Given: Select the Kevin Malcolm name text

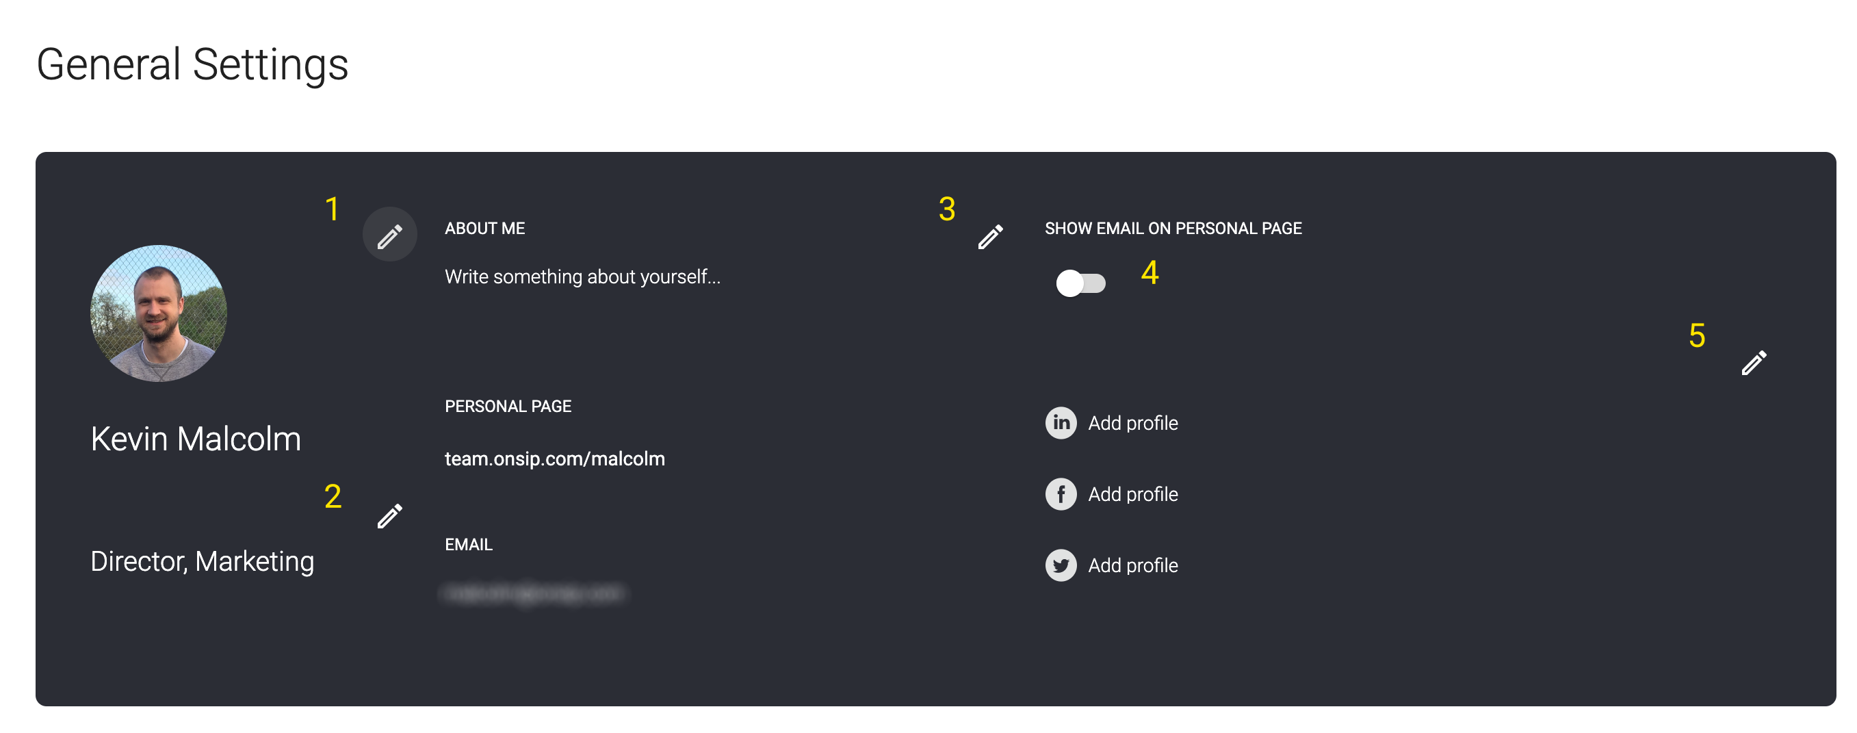Looking at the screenshot, I should (x=196, y=438).
